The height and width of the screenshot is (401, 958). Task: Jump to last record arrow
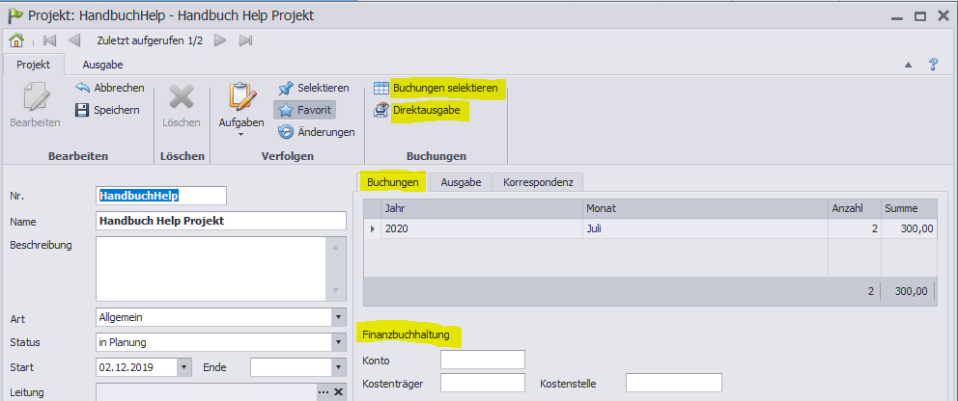click(245, 40)
